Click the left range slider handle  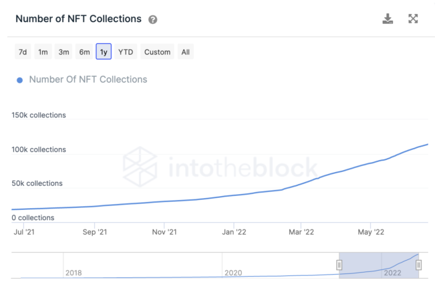pos(339,265)
